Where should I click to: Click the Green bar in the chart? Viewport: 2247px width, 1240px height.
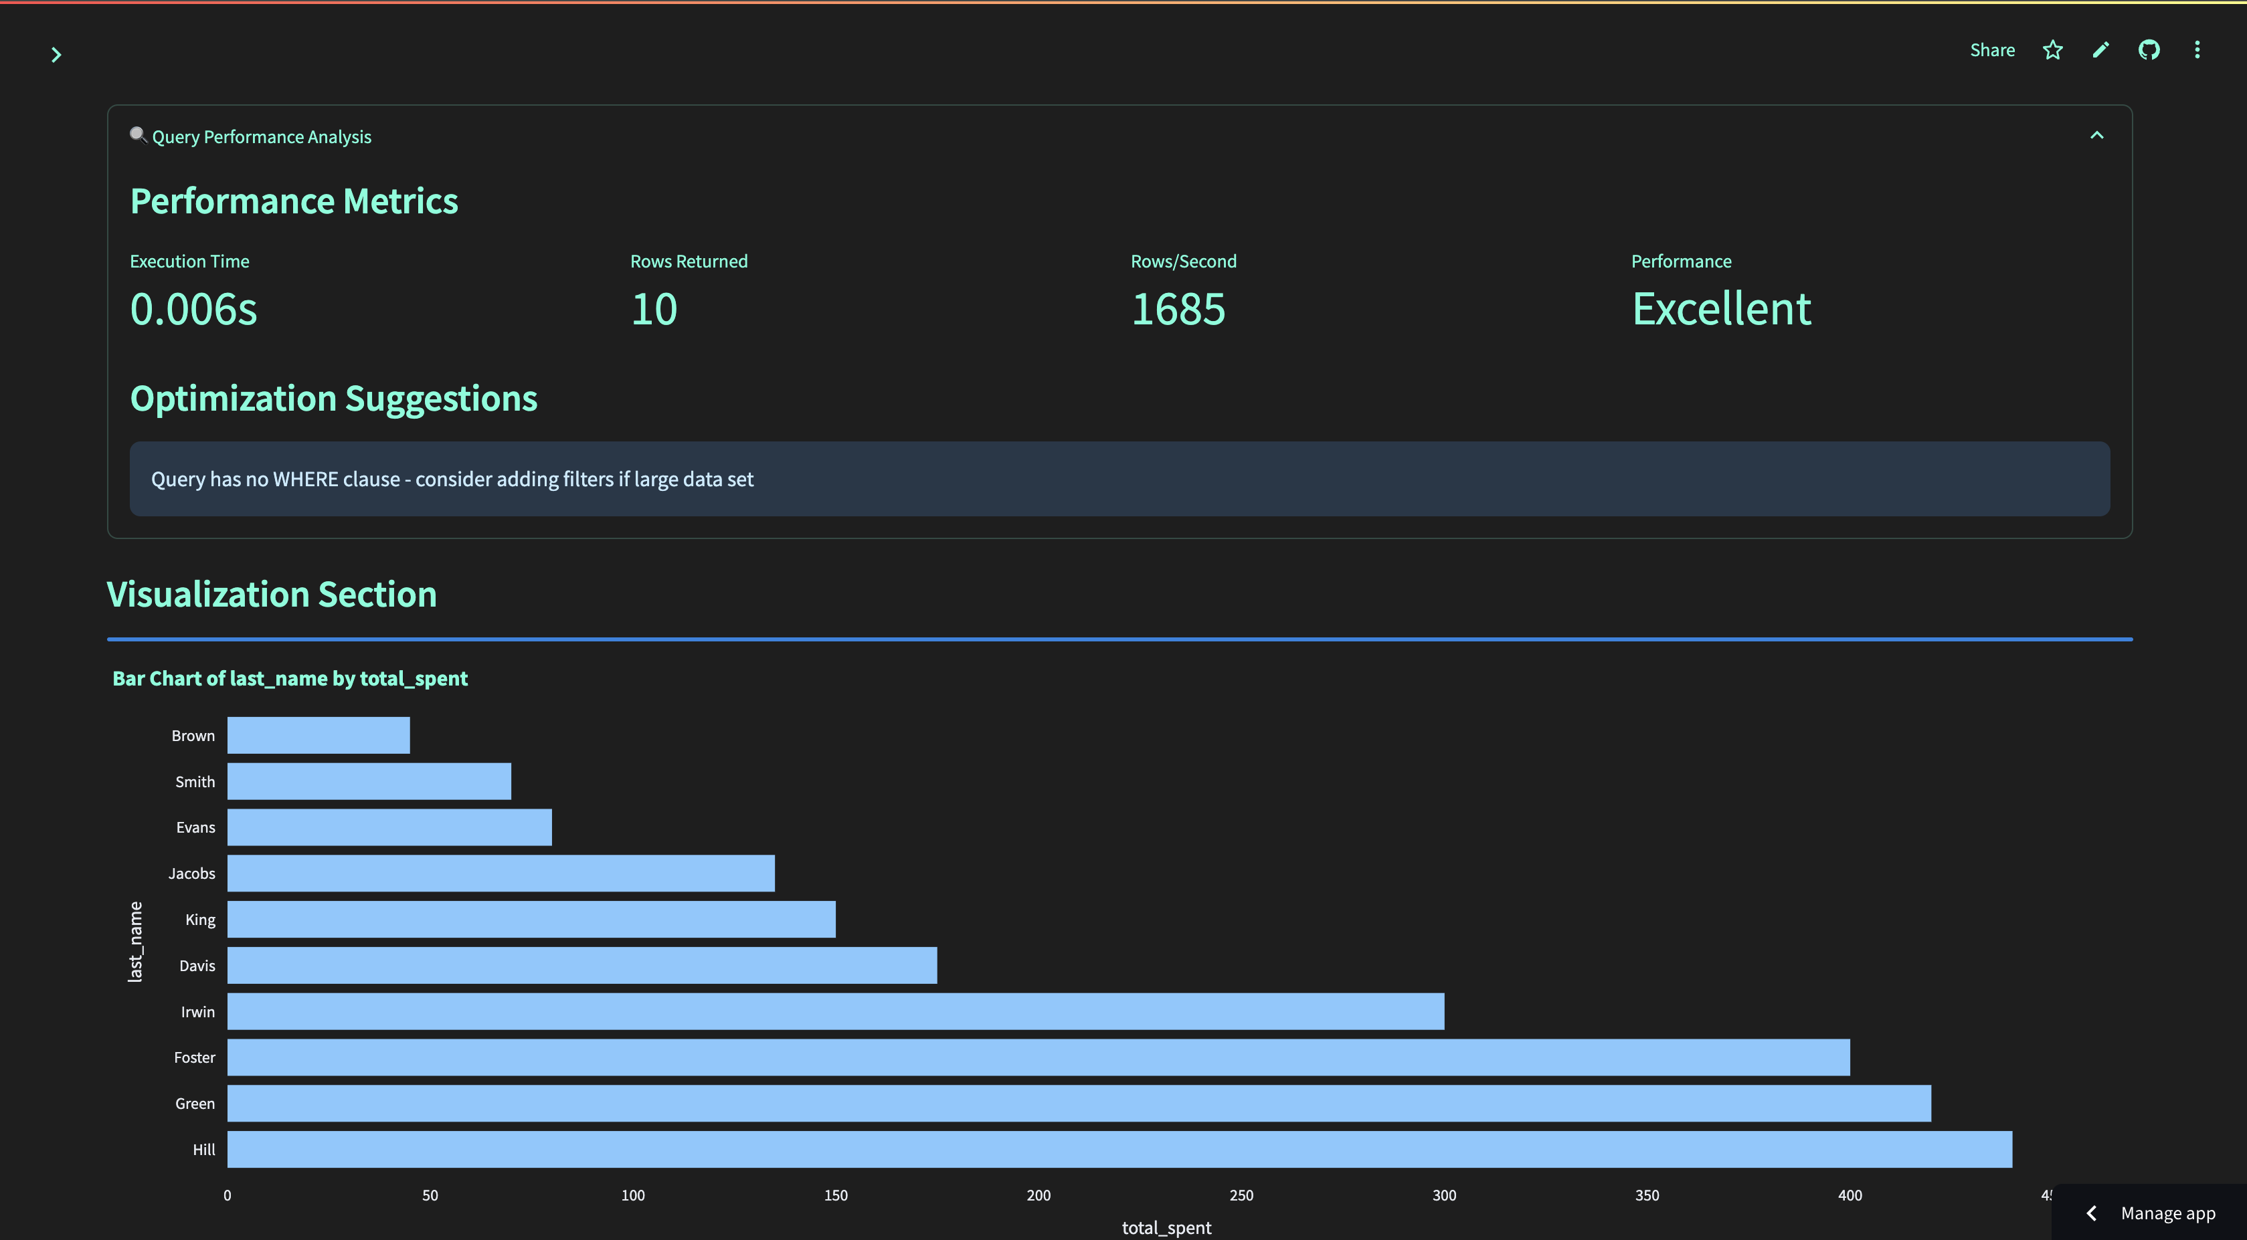[x=1078, y=1103]
